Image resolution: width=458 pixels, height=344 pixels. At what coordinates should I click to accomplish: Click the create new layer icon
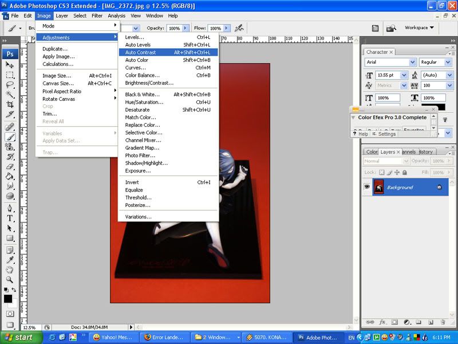431,322
